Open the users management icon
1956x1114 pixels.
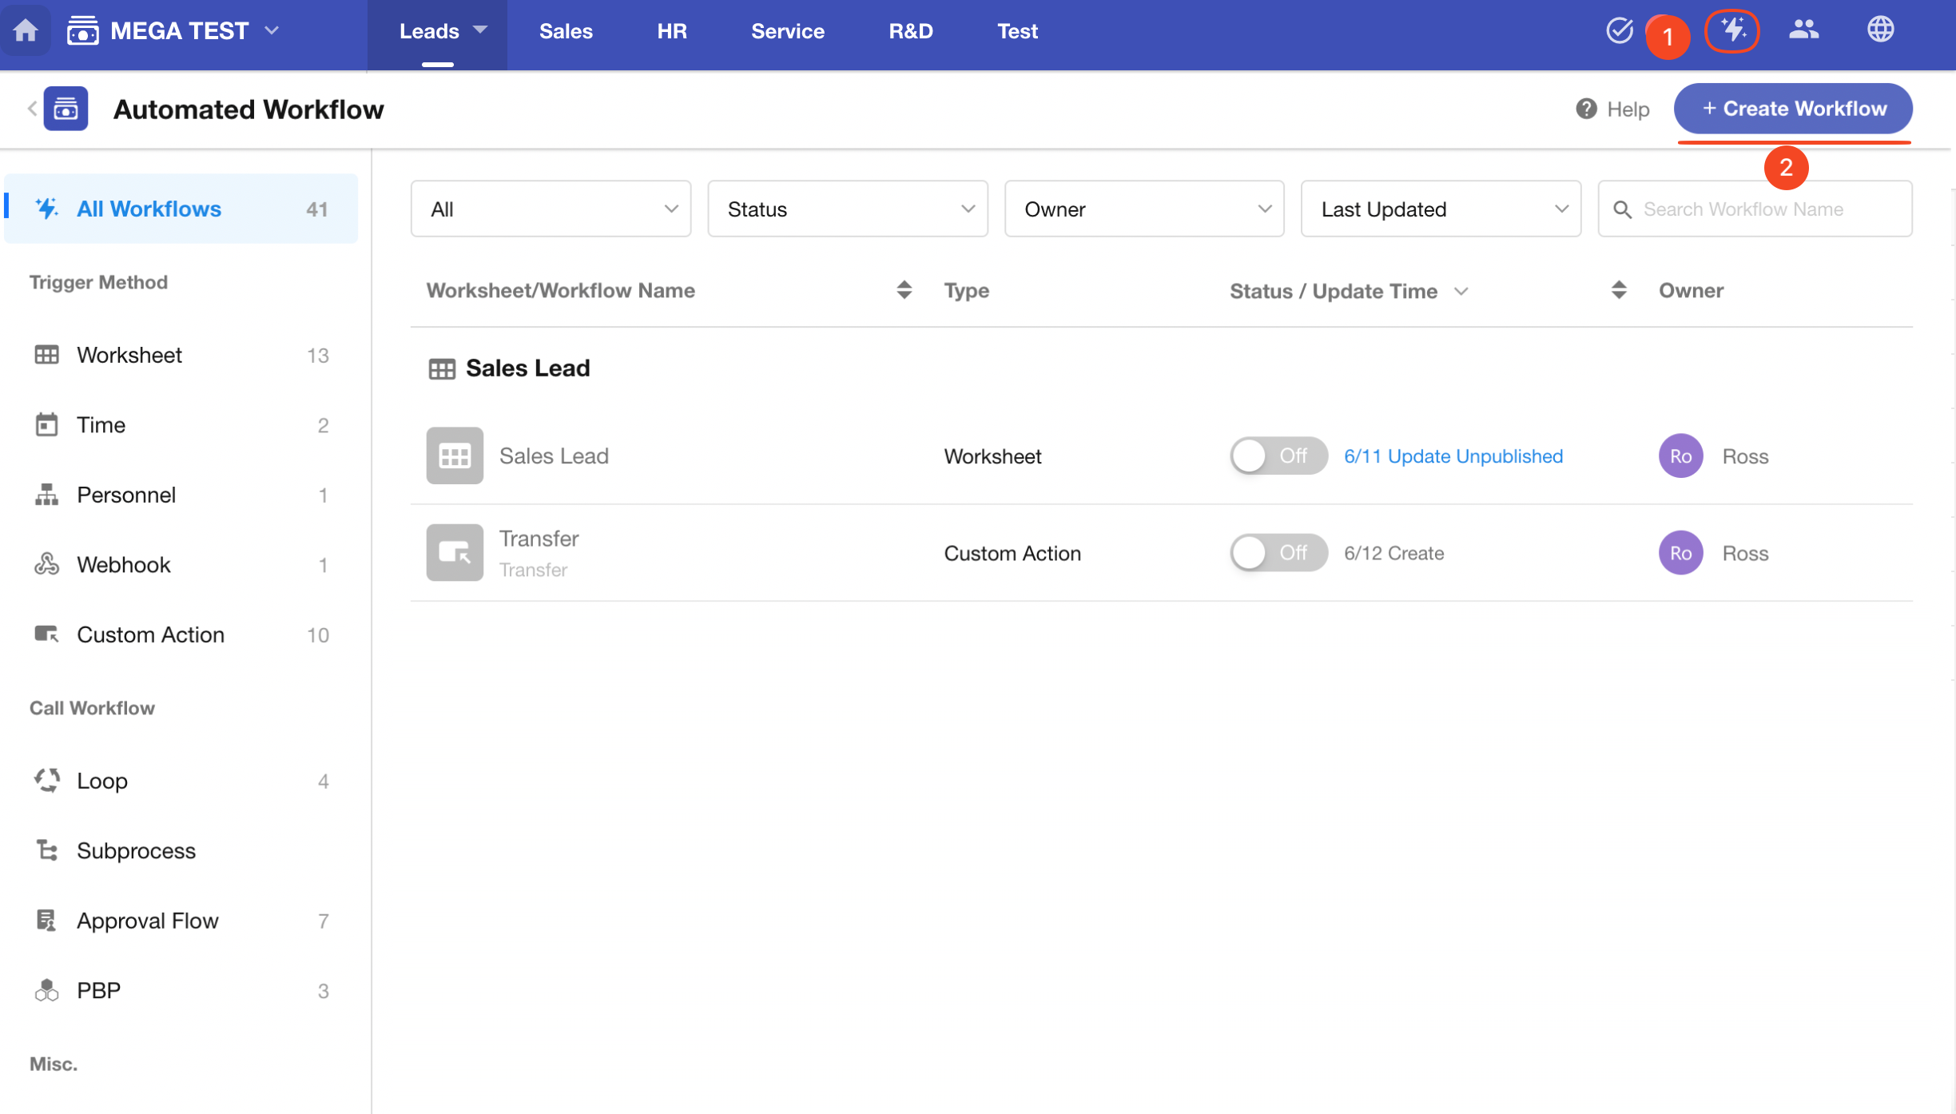1803,30
